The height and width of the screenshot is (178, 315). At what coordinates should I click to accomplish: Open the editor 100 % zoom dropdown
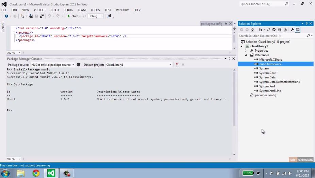19,53
